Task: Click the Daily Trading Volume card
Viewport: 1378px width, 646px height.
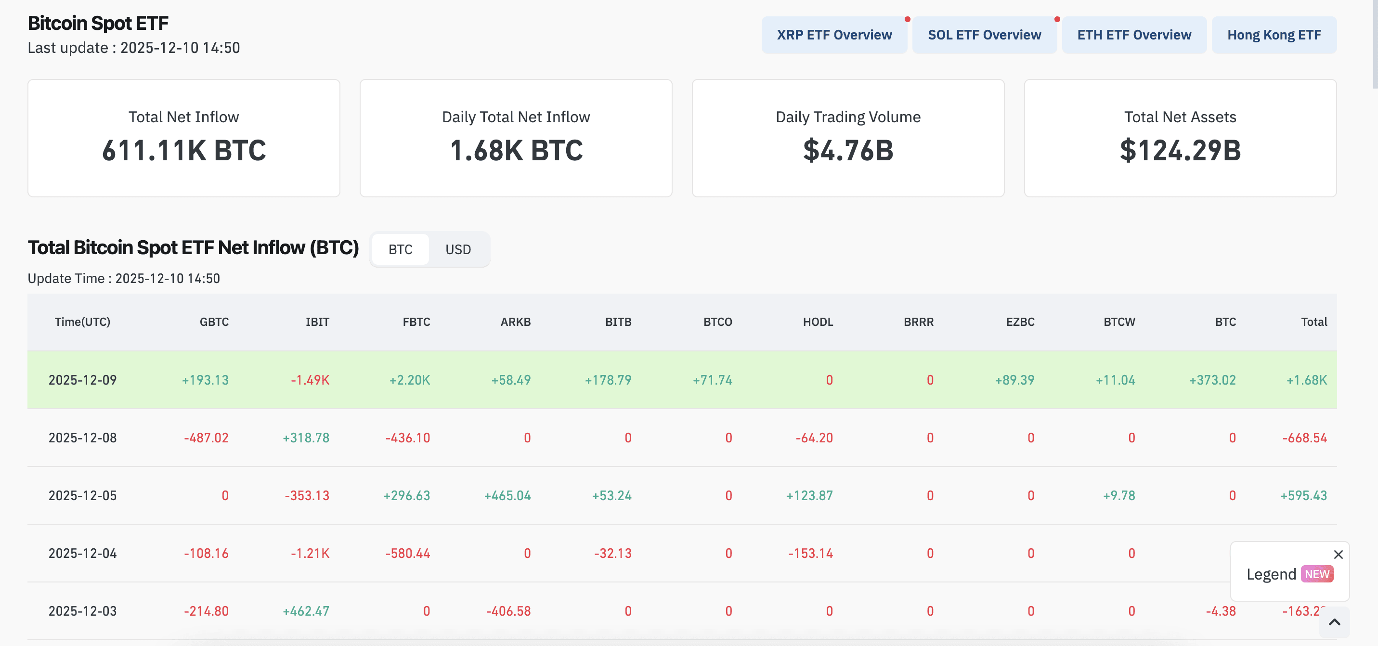Action: click(848, 138)
